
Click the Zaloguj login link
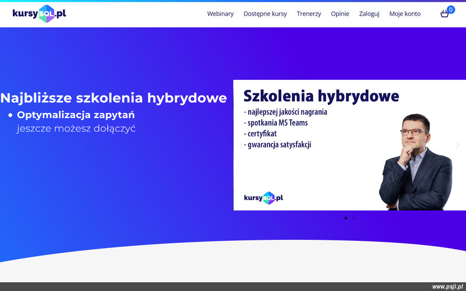pyautogui.click(x=369, y=13)
